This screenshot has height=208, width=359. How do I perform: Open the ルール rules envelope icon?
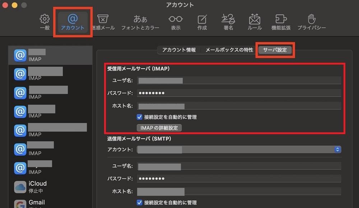point(255,22)
